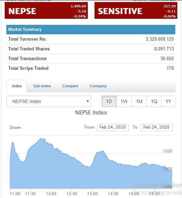The image size is (182, 198).
Task: Click the Total Scripts Traded row
Action: pos(91,68)
